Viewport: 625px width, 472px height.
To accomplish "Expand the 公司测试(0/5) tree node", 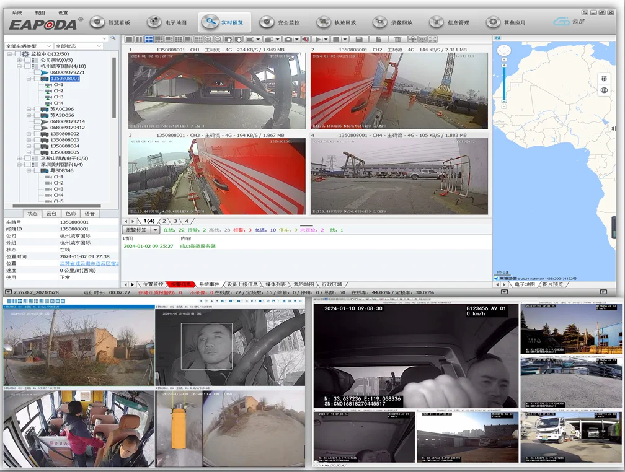I will 19,60.
